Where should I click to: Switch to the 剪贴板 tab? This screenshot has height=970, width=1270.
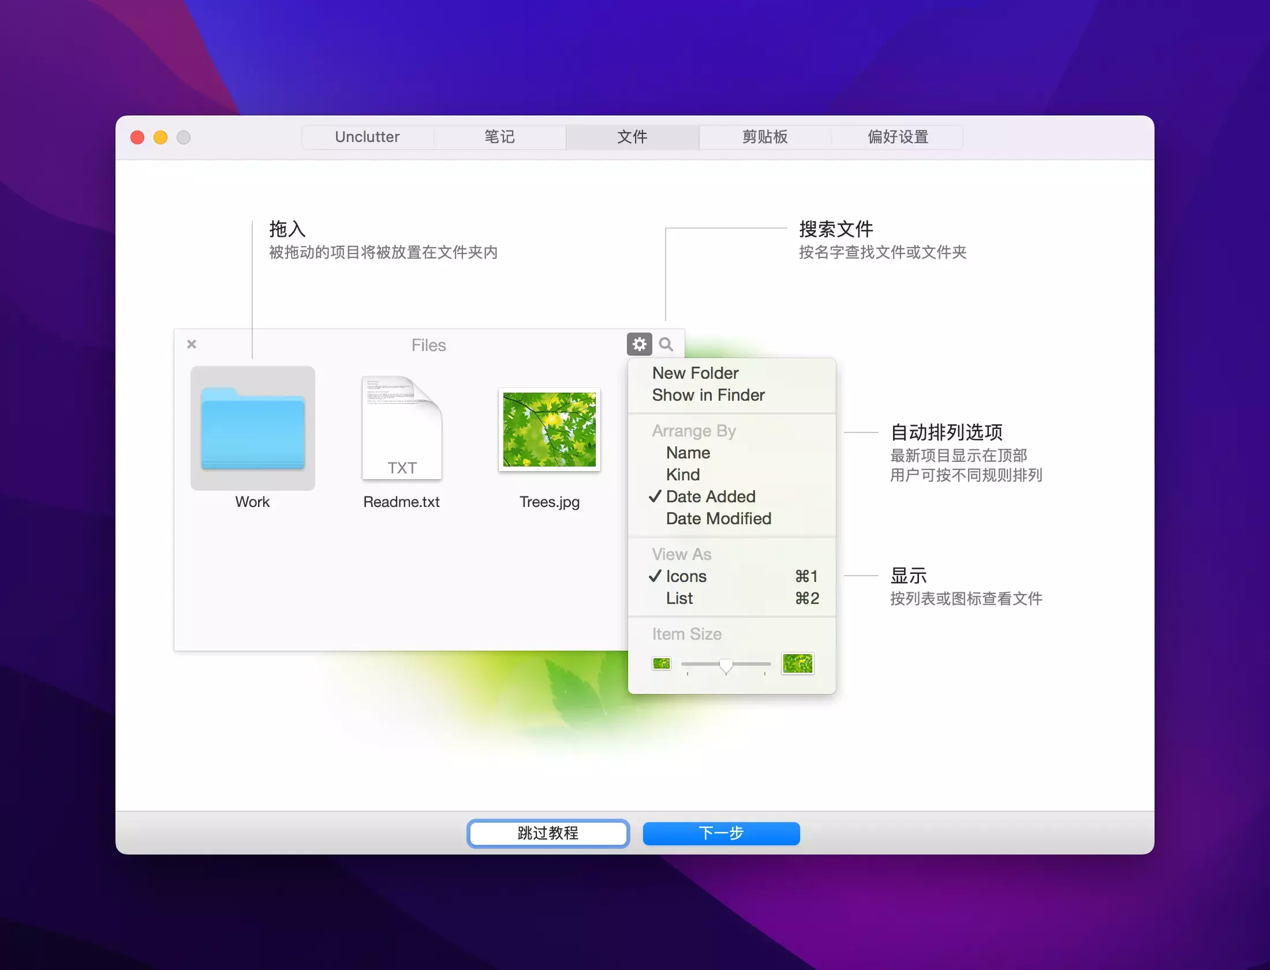(765, 137)
